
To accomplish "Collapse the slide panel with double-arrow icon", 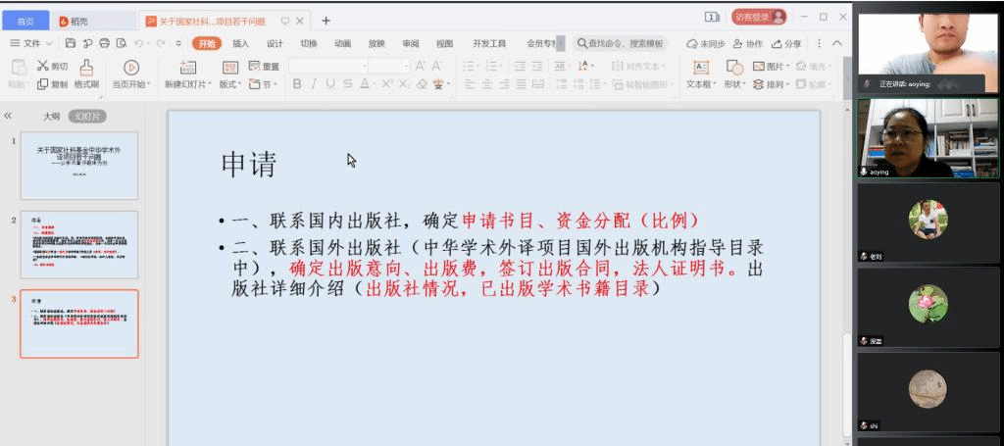I will [8, 116].
